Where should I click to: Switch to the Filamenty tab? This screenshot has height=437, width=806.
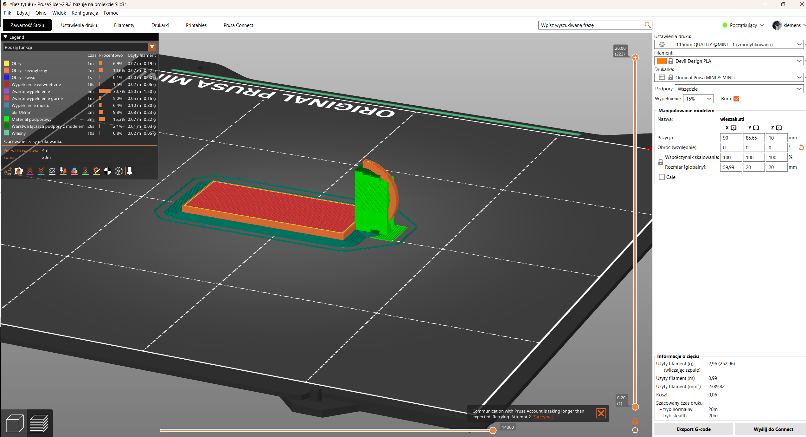[124, 25]
